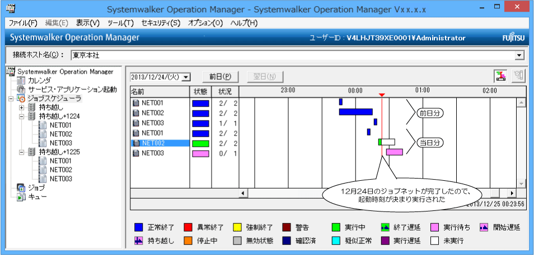534x255 pixels.
Task: Click the red current-time marker triangle
Action: (x=382, y=95)
